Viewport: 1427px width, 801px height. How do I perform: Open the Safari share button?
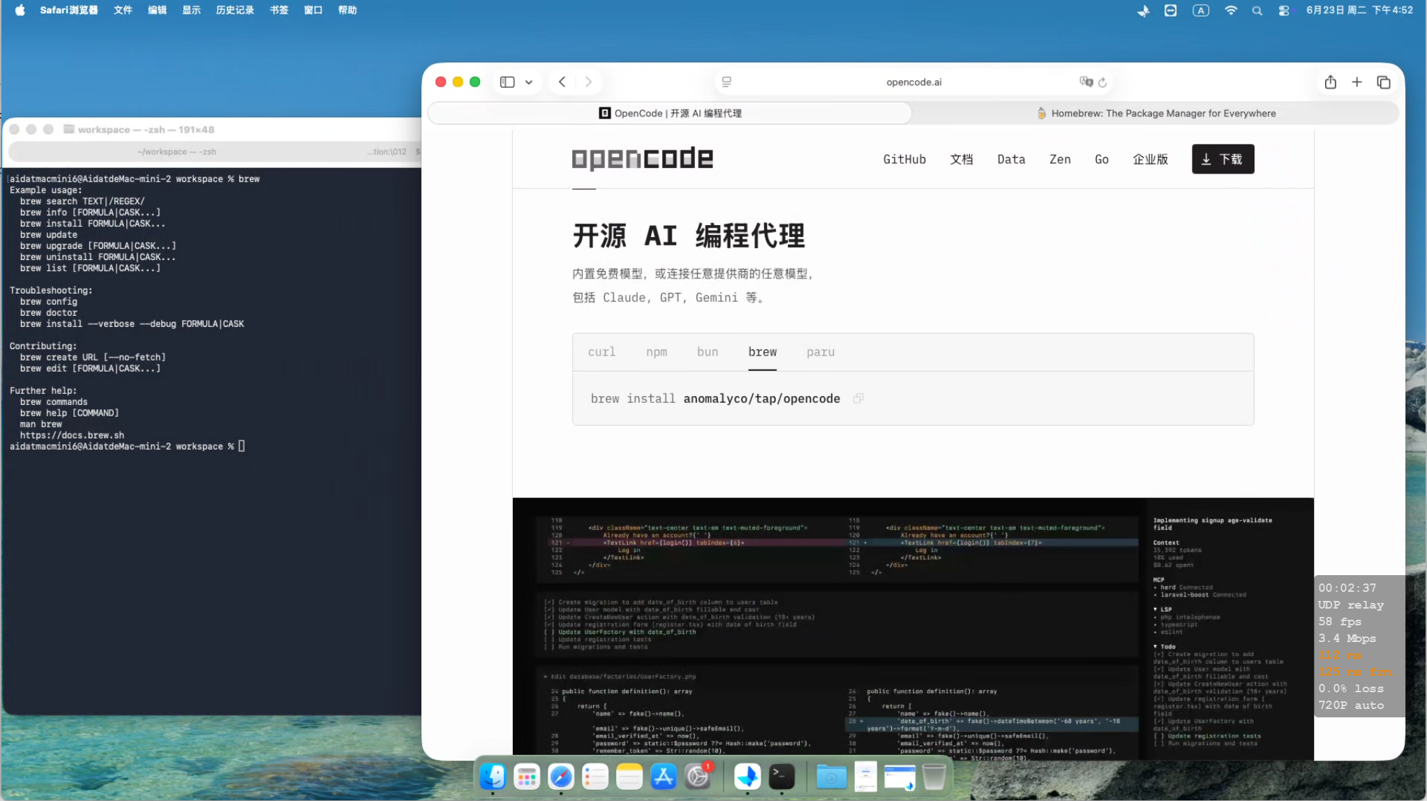(1331, 82)
